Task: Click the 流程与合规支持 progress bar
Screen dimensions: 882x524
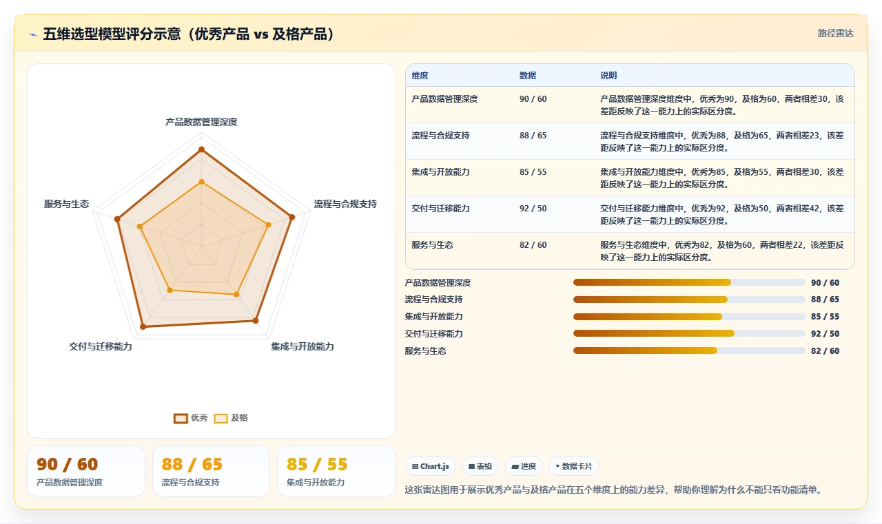Action: tap(689, 300)
